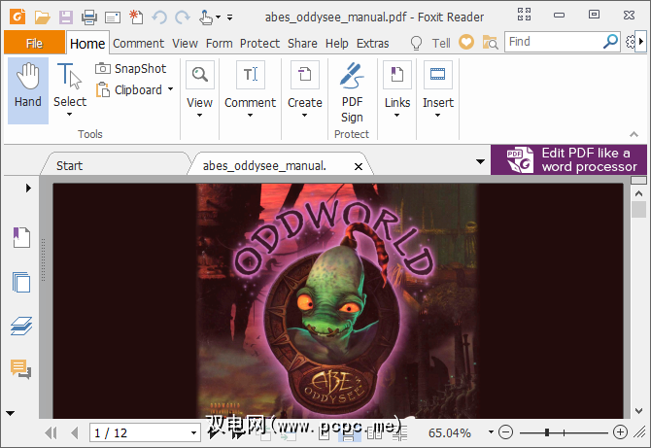The height and width of the screenshot is (448, 651).
Task: Expand the Comment dropdown arrow
Action: 250,115
